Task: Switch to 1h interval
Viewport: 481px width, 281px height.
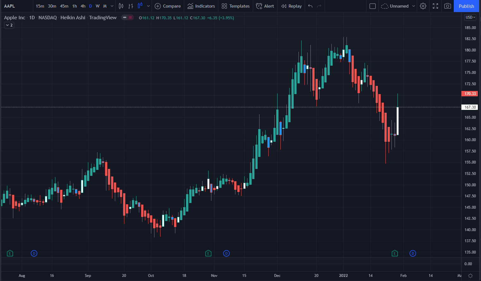Action: tap(75, 6)
